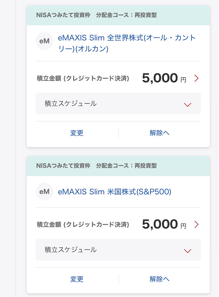
Task: Expand 積立スケジュール for the オルカン fund
Action: click(x=118, y=104)
